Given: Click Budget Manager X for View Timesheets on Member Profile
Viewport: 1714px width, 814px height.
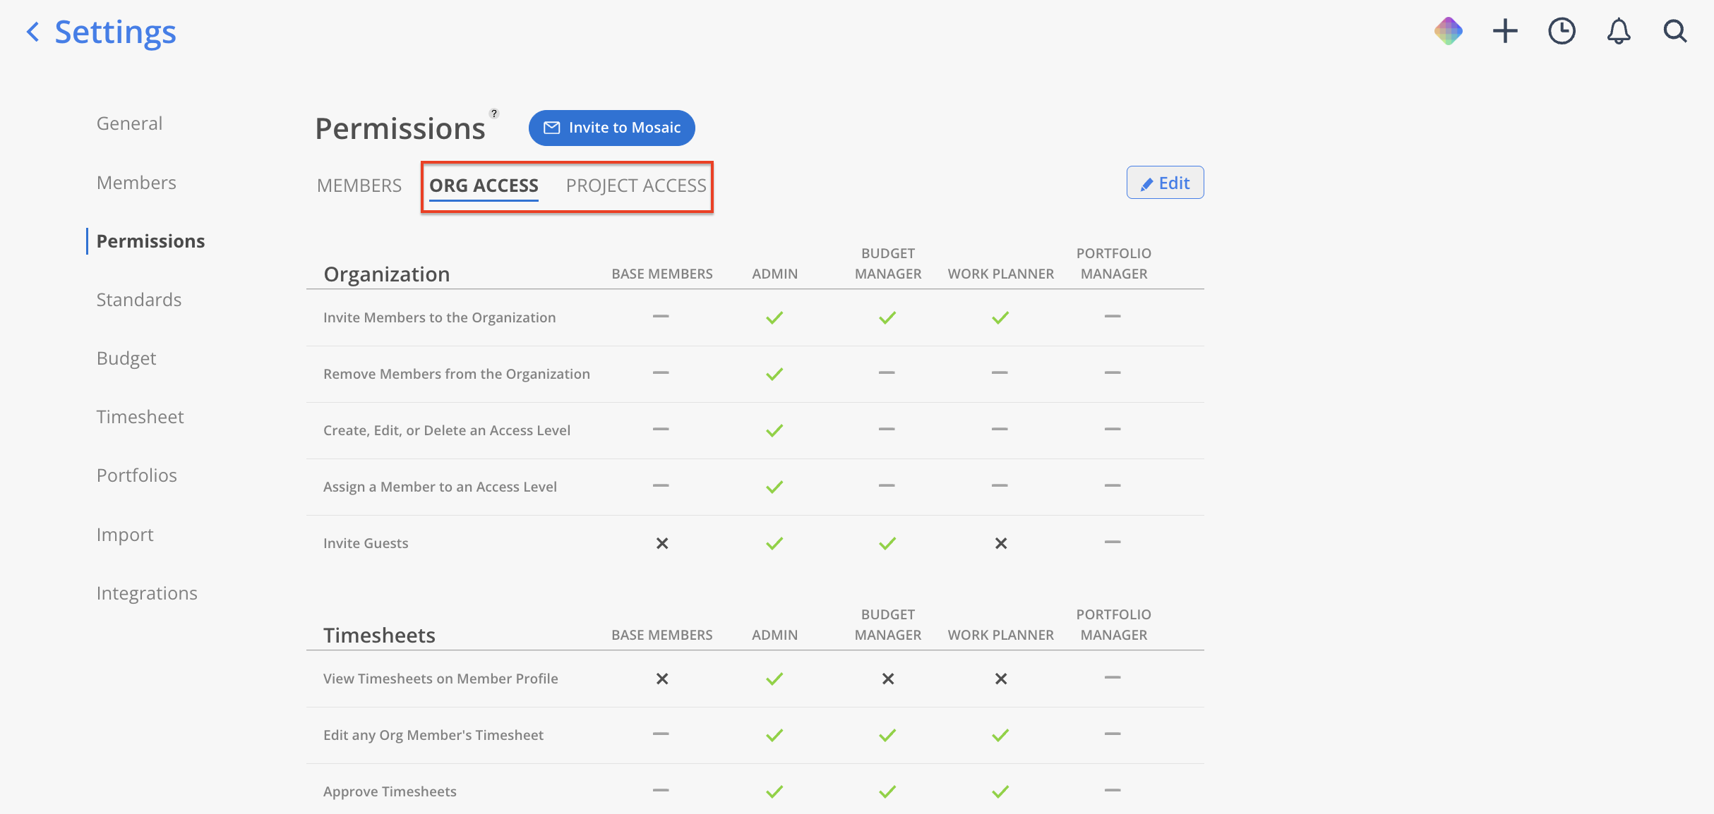Looking at the screenshot, I should point(888,679).
